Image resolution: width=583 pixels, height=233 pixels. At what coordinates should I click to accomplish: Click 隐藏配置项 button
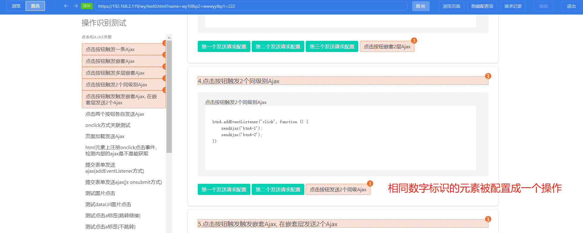(482, 6)
